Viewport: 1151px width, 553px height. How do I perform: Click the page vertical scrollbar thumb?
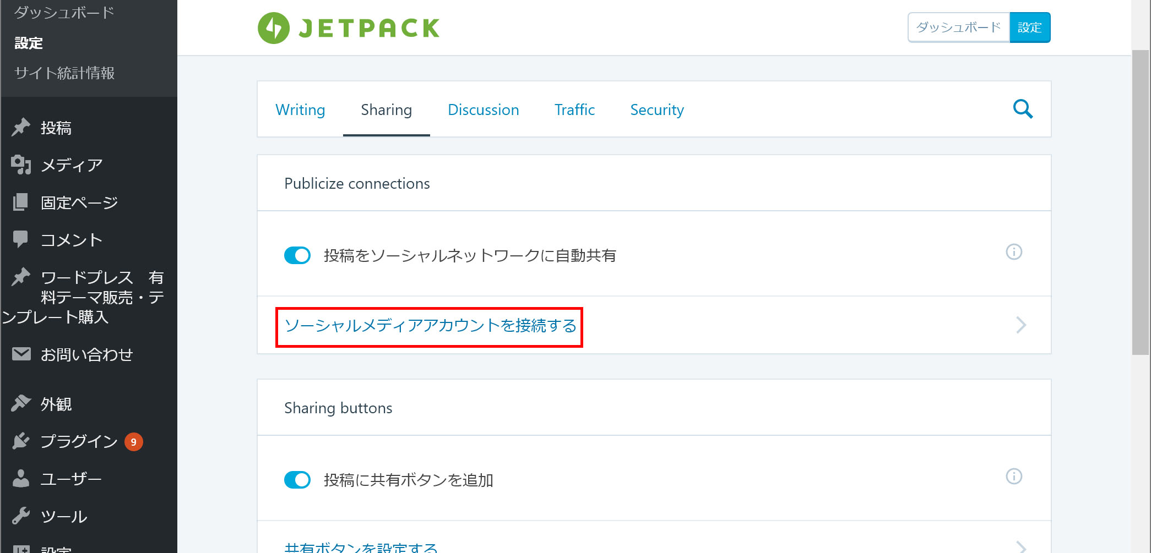click(1141, 202)
